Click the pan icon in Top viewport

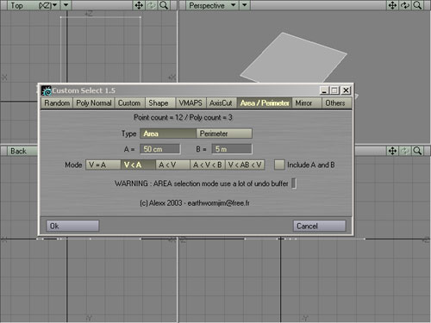pos(139,5)
